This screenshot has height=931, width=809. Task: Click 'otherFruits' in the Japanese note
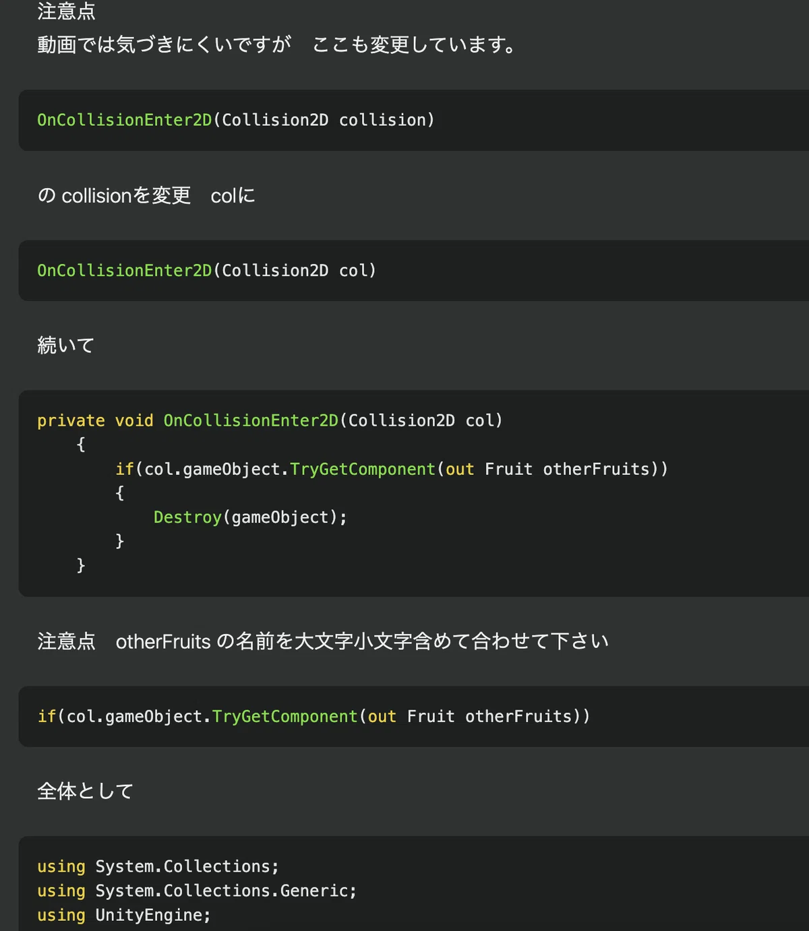[163, 641]
